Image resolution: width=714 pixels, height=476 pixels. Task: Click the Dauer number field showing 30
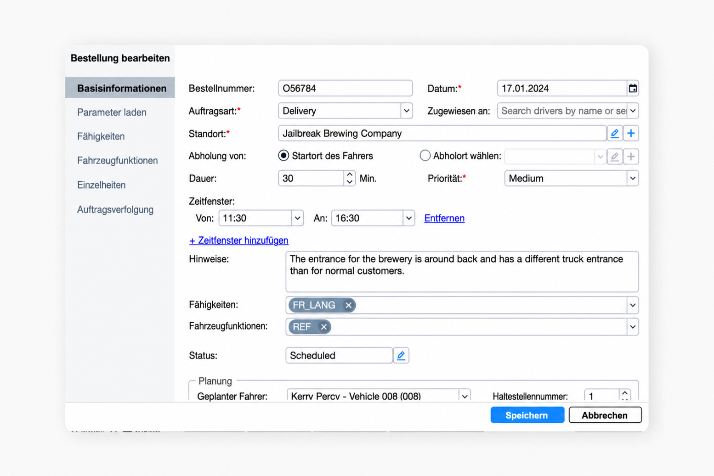pyautogui.click(x=312, y=178)
